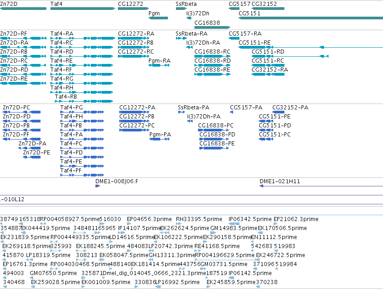The height and width of the screenshot is (289, 383).
Task: Click EST RH33395.5prime
Action: pos(199,219)
